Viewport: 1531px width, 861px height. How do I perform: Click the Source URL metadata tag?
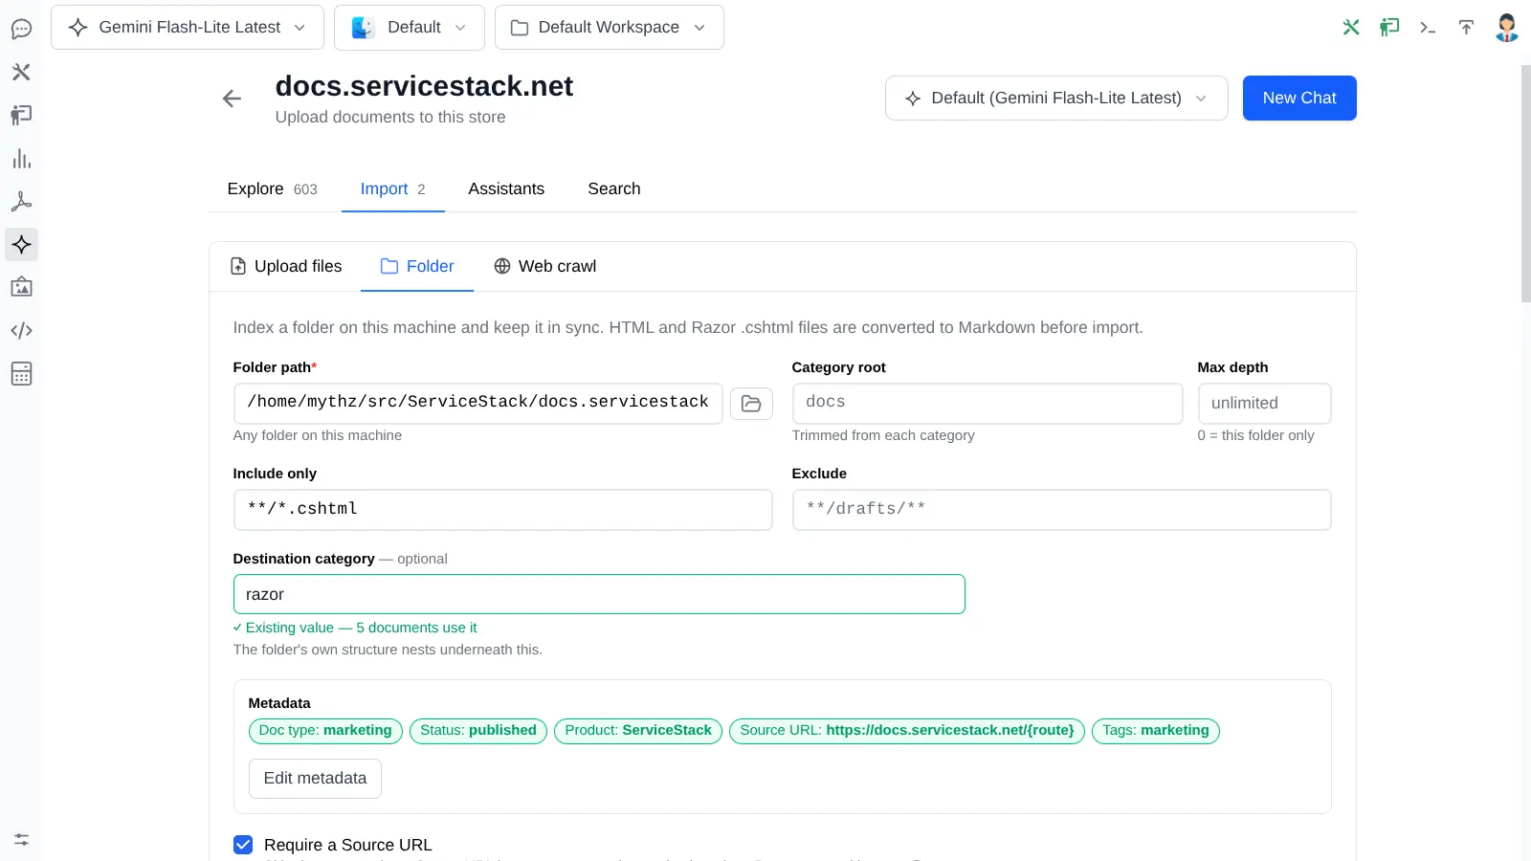pos(907,731)
